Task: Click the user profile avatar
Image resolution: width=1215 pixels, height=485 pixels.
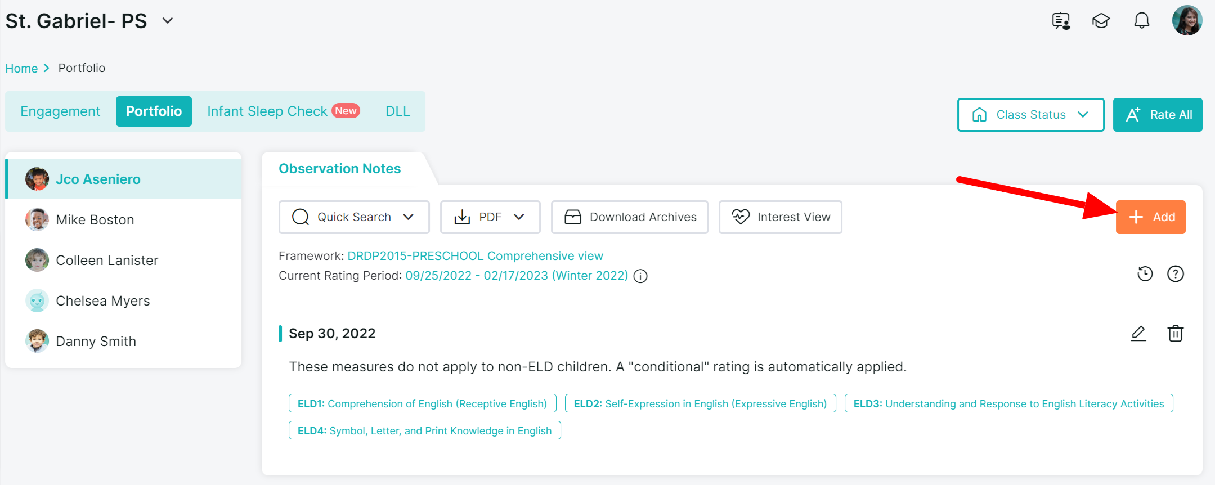Action: (1187, 21)
